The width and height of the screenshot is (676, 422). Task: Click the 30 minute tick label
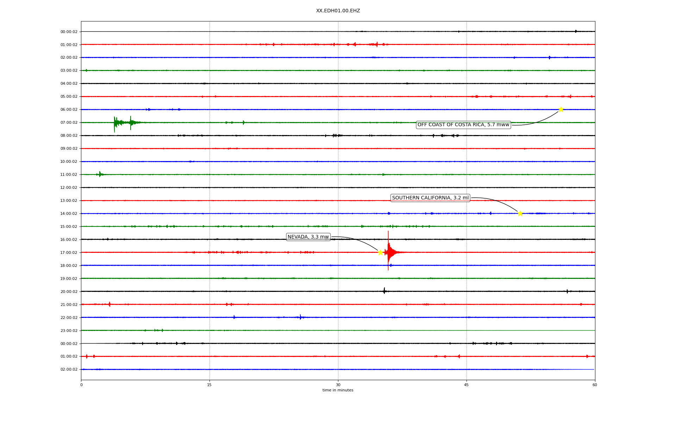pyautogui.click(x=338, y=385)
